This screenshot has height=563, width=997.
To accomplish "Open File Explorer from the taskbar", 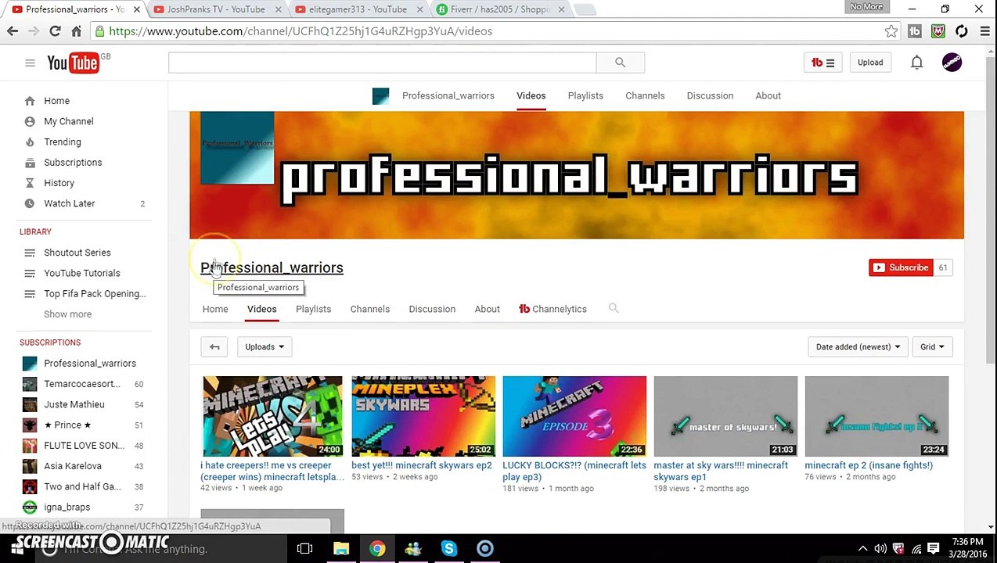I will [x=341, y=549].
